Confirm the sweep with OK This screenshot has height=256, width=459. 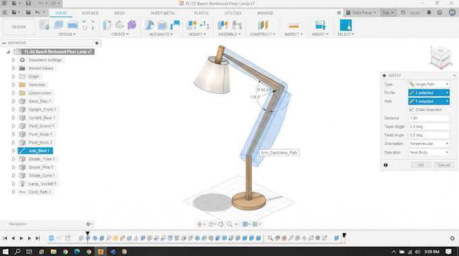[x=421, y=165]
